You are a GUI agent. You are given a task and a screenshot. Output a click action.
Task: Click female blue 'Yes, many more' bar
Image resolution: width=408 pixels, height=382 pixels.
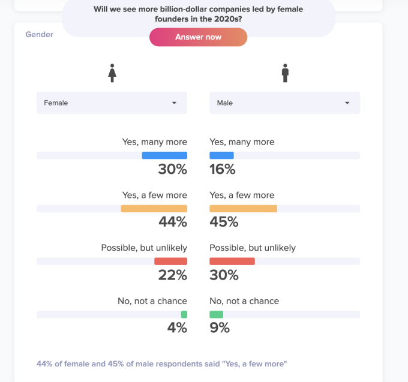coord(164,155)
